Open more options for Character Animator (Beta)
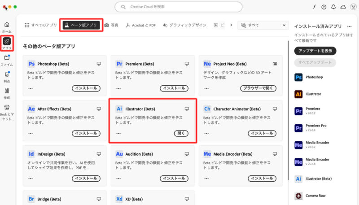This screenshot has width=359, height=205. 206,133
